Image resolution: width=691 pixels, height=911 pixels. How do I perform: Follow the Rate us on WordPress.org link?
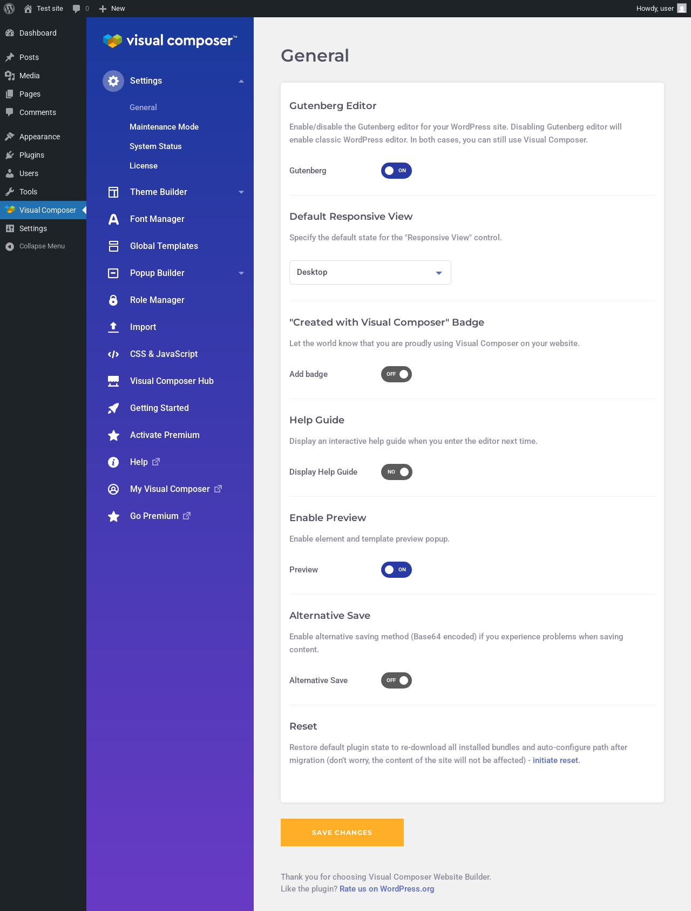pyautogui.click(x=387, y=889)
